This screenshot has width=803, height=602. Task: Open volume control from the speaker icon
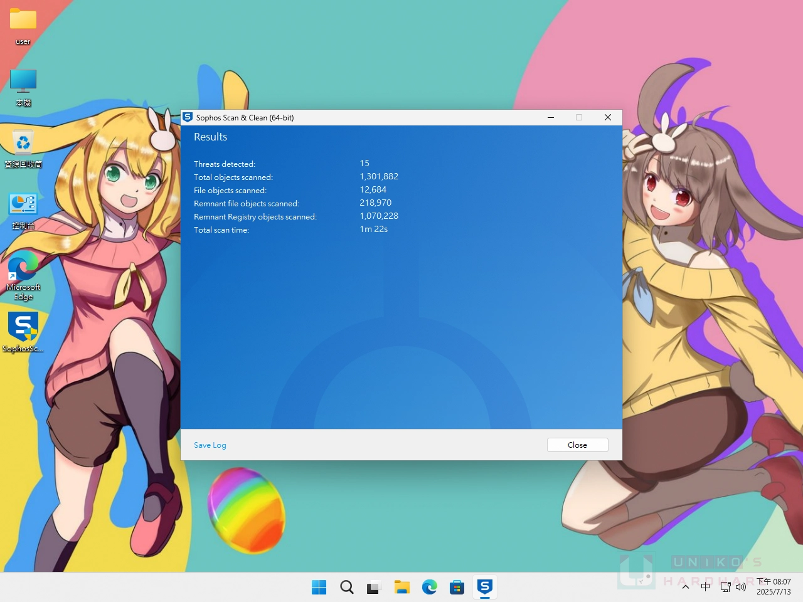click(x=741, y=587)
